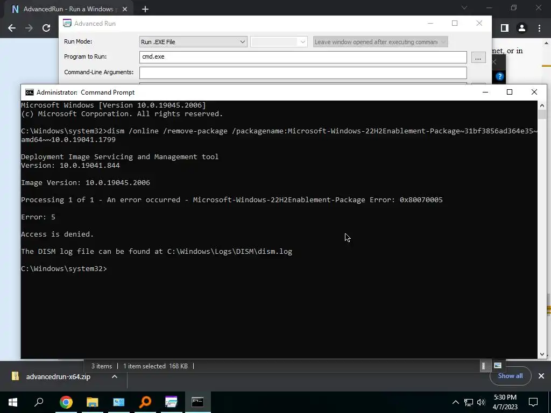
Task: Open Chrome's tab search chevron
Action: click(x=464, y=8)
